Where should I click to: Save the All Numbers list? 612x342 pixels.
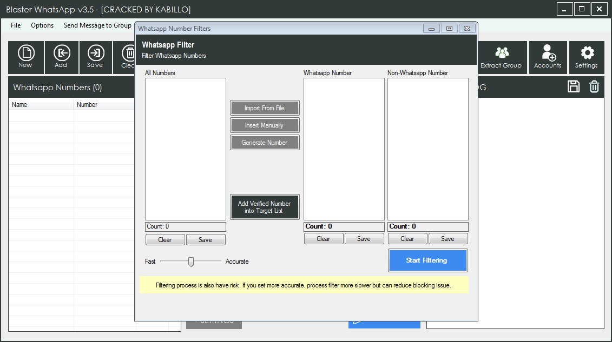point(206,239)
